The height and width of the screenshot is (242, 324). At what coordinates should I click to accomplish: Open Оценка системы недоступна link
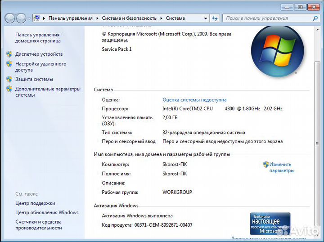click(x=194, y=100)
